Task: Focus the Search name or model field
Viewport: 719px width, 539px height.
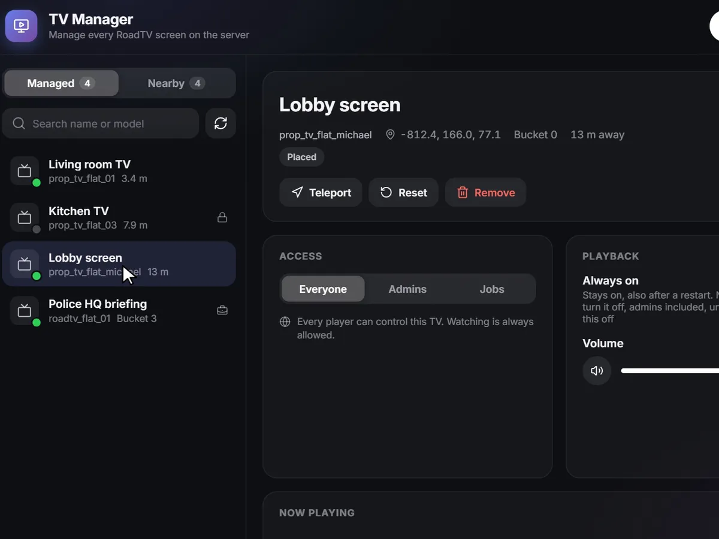Action: tap(101, 123)
